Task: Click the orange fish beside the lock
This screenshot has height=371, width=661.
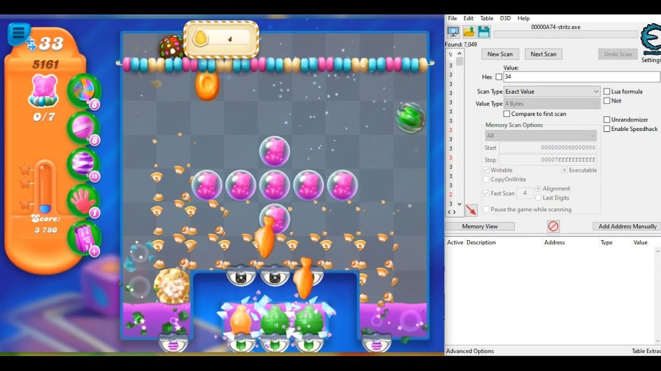Action: click(x=304, y=278)
